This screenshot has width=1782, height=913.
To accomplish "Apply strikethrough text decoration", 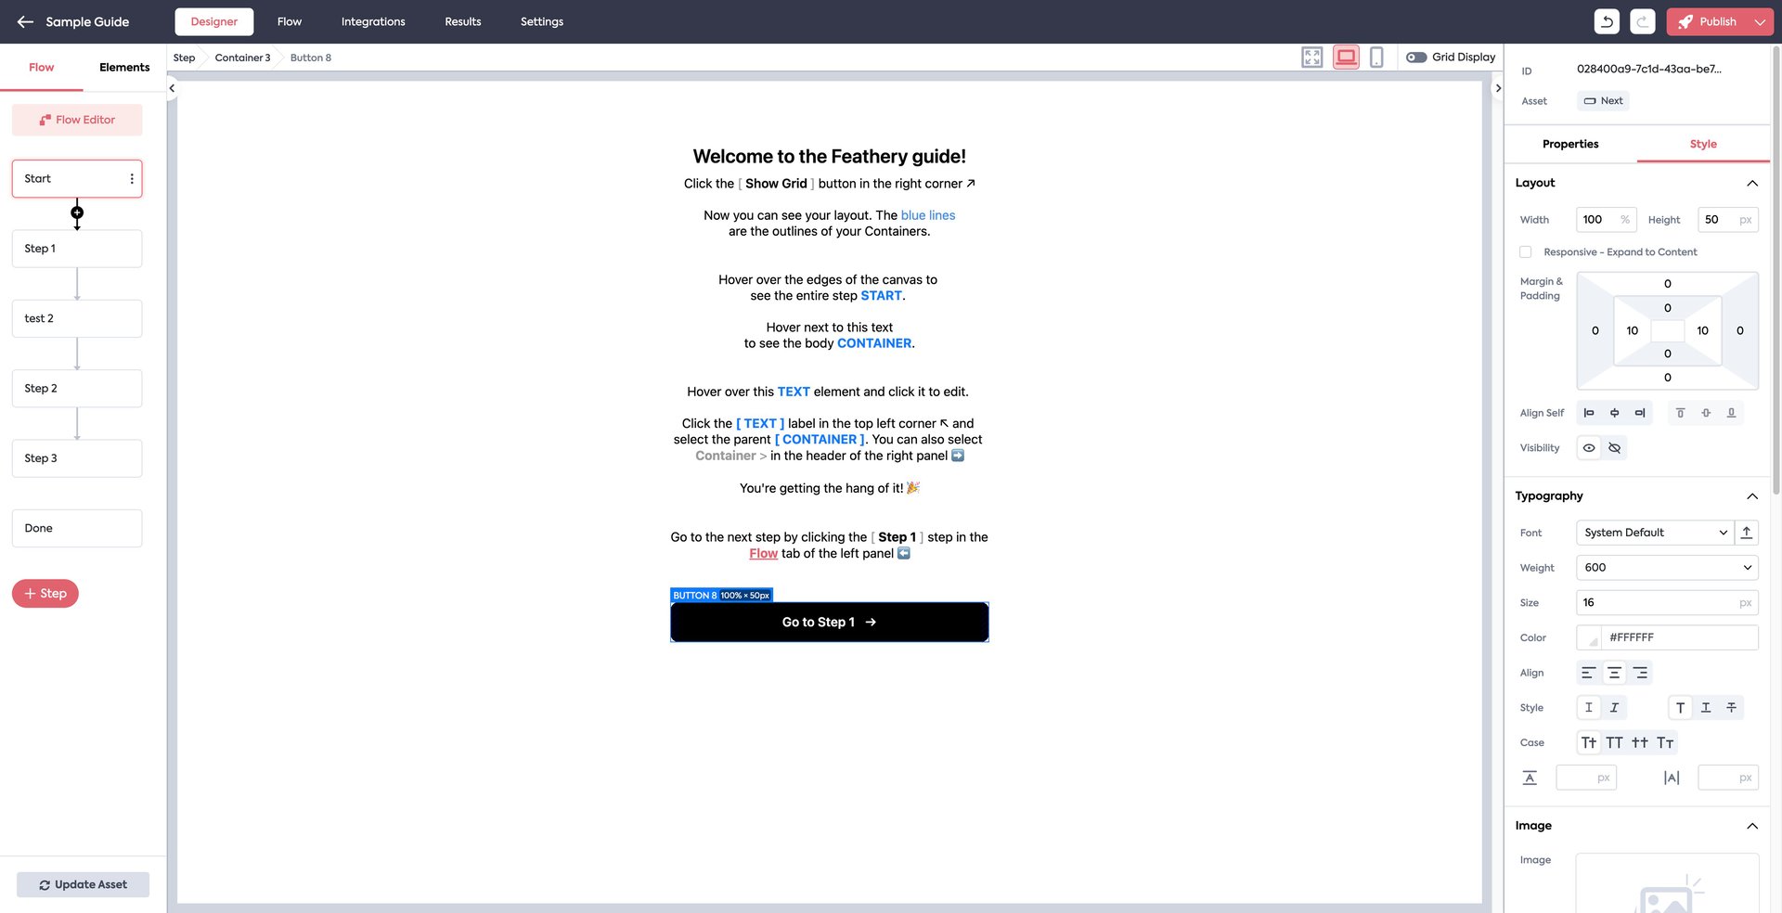I will (1731, 708).
